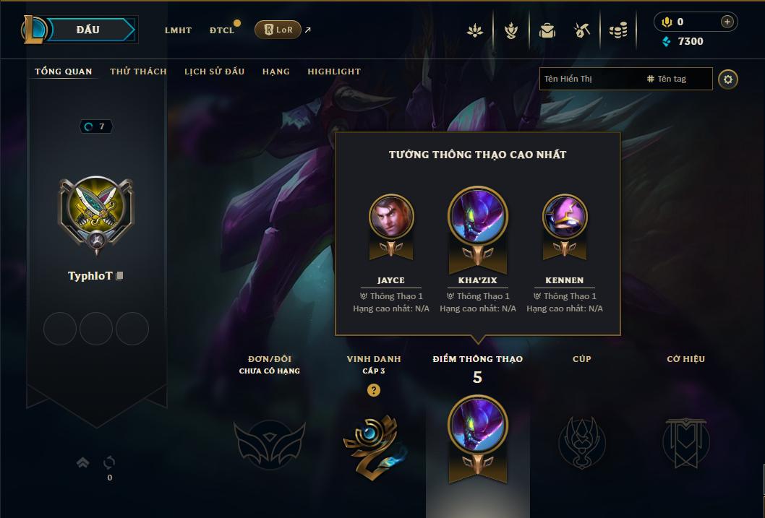Copy summoner name icon beside TyphIoT
Viewport: 765px width, 518px height.
click(x=119, y=276)
